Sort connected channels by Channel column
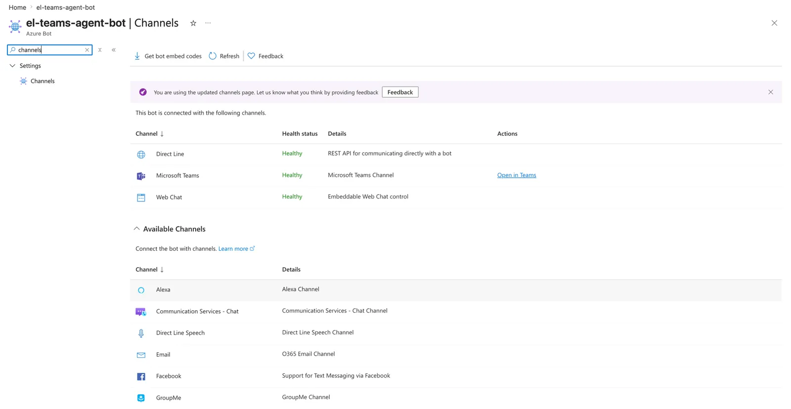The width and height of the screenshot is (791, 409). [x=149, y=134]
